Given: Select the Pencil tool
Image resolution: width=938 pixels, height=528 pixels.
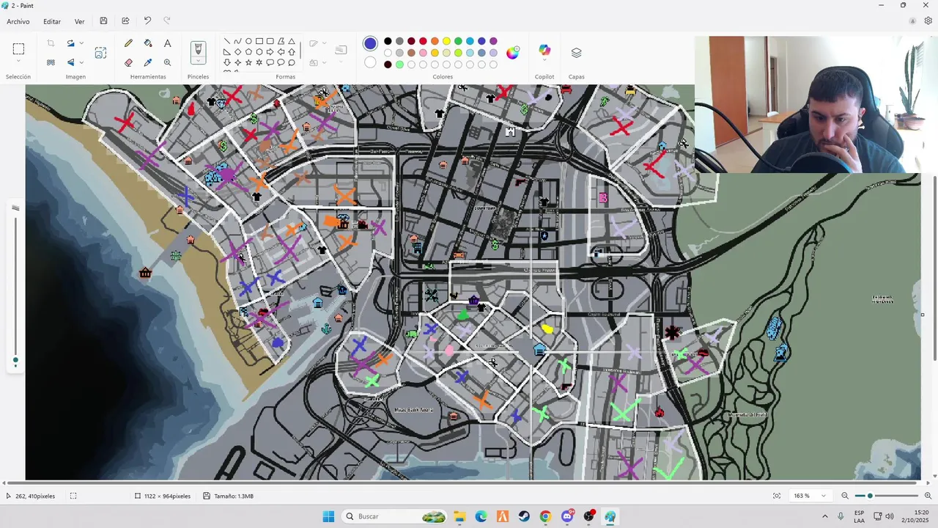Looking at the screenshot, I should [128, 44].
